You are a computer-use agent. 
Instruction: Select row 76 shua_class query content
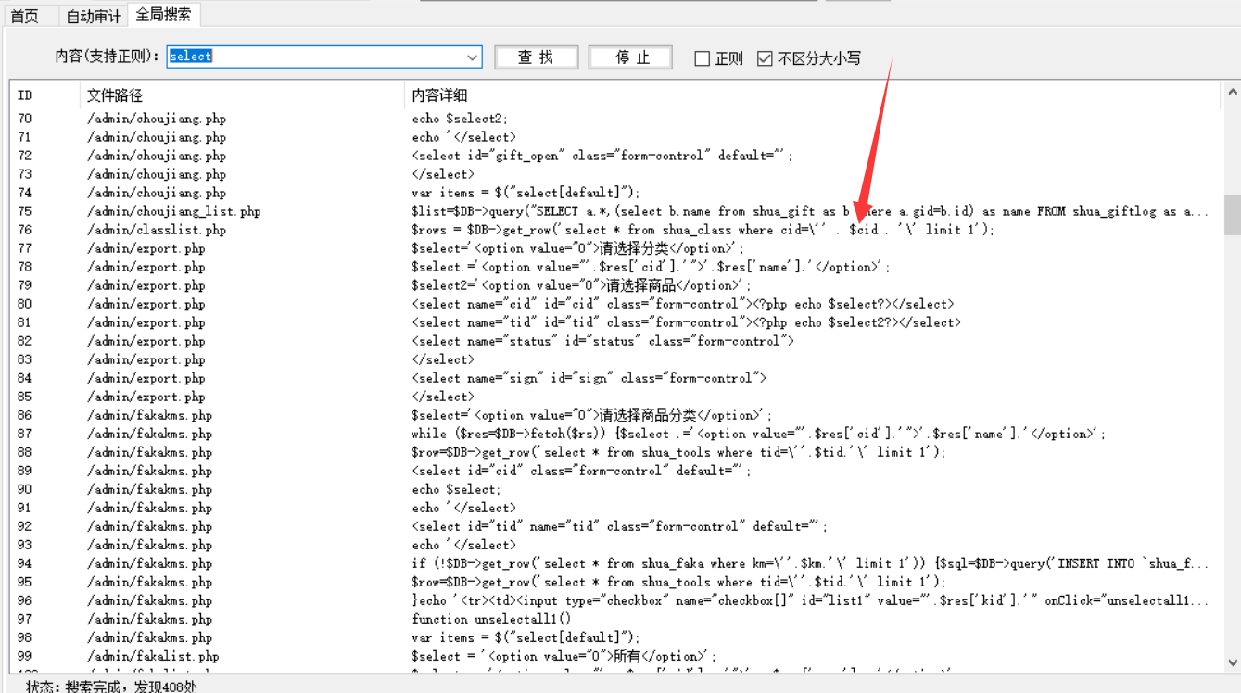pos(703,230)
